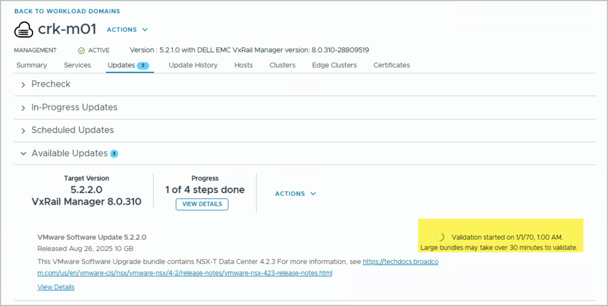
Task: Expand the Scheduled Updates section
Action: [x=23, y=131]
